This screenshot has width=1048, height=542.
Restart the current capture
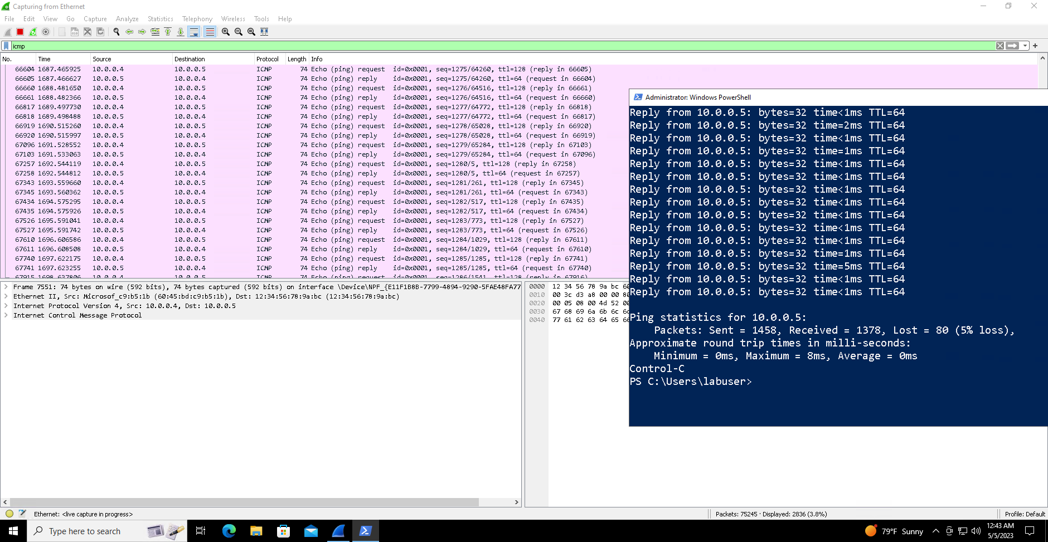tap(32, 32)
